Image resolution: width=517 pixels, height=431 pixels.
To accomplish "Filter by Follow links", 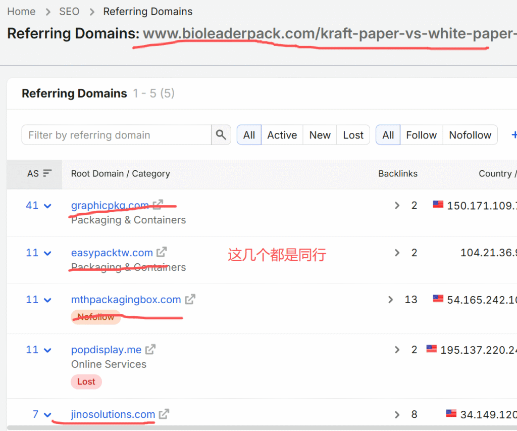I will [x=422, y=134].
